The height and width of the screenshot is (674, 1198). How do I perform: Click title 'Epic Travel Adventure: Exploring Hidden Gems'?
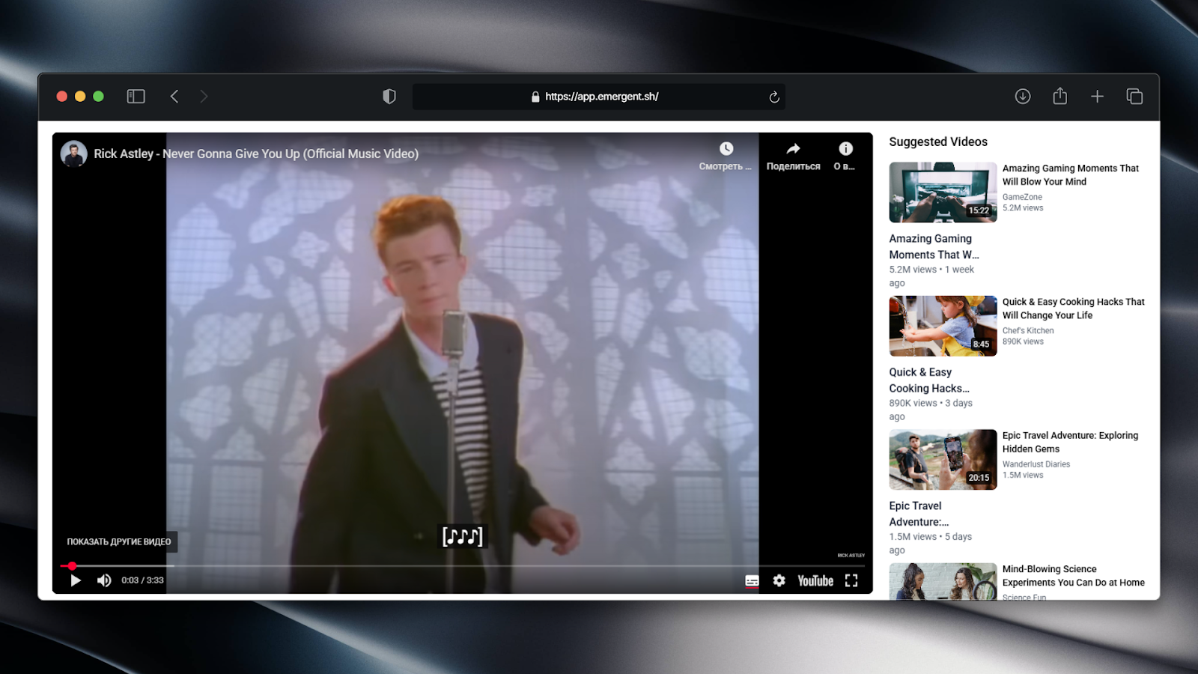(x=1071, y=442)
